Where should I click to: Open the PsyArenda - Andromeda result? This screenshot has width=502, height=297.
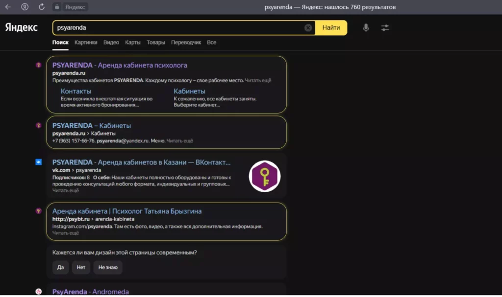[x=91, y=292]
